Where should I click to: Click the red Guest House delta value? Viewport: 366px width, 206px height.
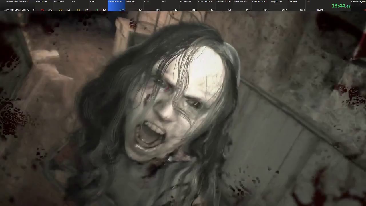43,10
